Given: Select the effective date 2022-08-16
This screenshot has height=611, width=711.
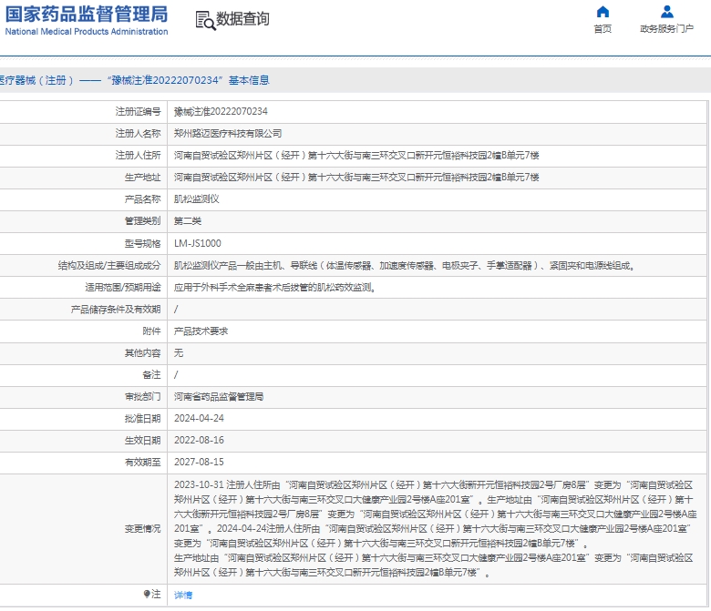Looking at the screenshot, I should [x=199, y=440].
